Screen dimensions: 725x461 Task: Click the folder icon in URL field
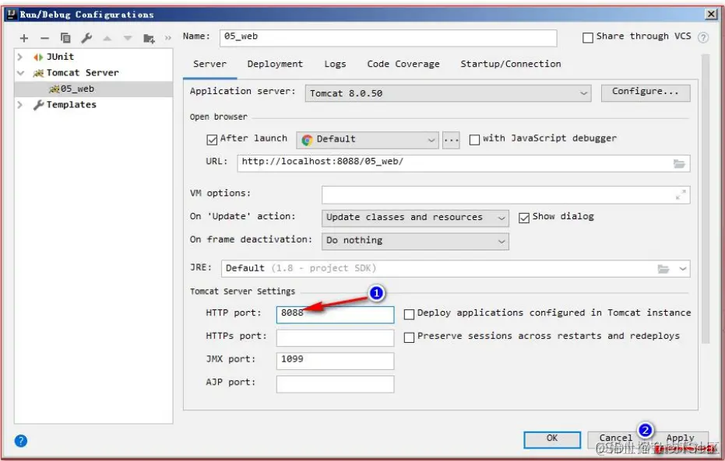pyautogui.click(x=679, y=163)
